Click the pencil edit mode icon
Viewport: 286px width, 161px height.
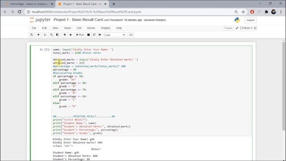pos(237,28)
